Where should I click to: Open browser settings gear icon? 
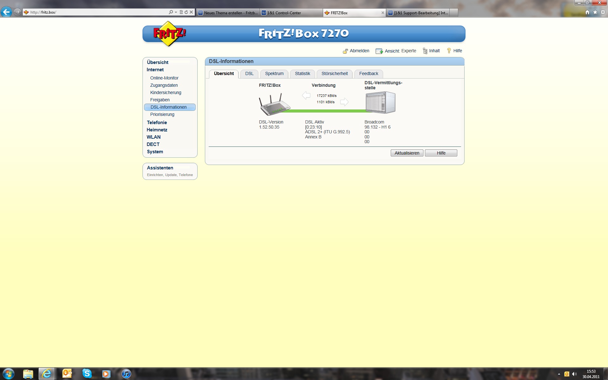pos(603,12)
